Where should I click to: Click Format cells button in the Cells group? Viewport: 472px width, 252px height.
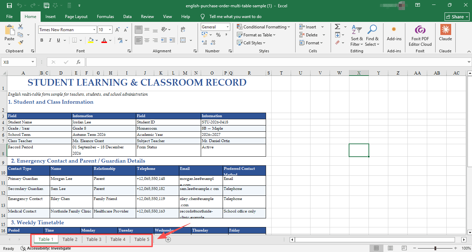coord(311,43)
